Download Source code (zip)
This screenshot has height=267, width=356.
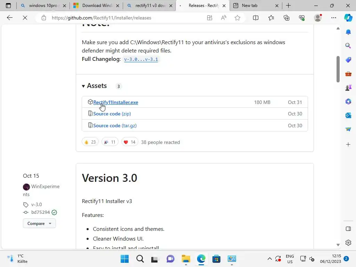click(x=112, y=114)
